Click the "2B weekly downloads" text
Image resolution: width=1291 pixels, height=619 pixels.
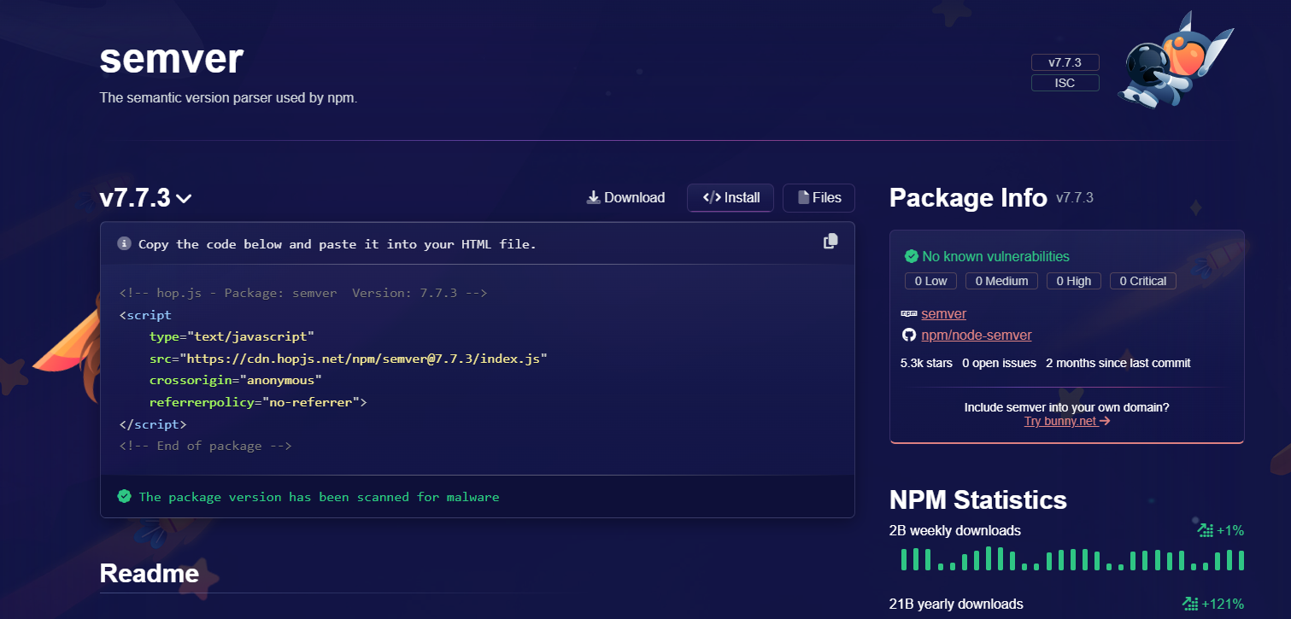click(x=955, y=530)
